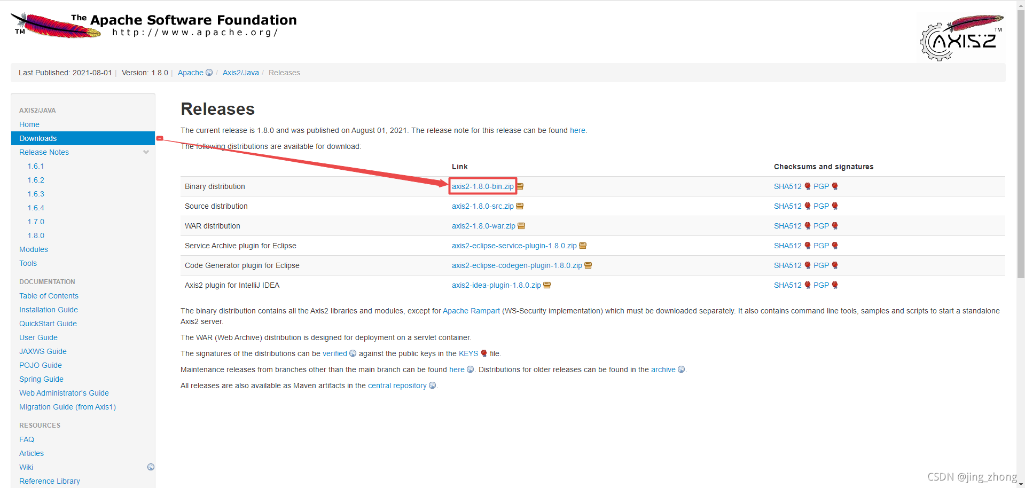1025x488 pixels.
Task: Click the external link icon next to Apache breadcrumb
Action: coord(209,73)
